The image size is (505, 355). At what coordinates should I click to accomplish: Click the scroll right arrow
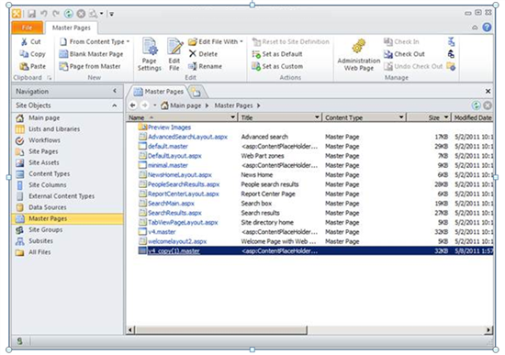(488, 330)
